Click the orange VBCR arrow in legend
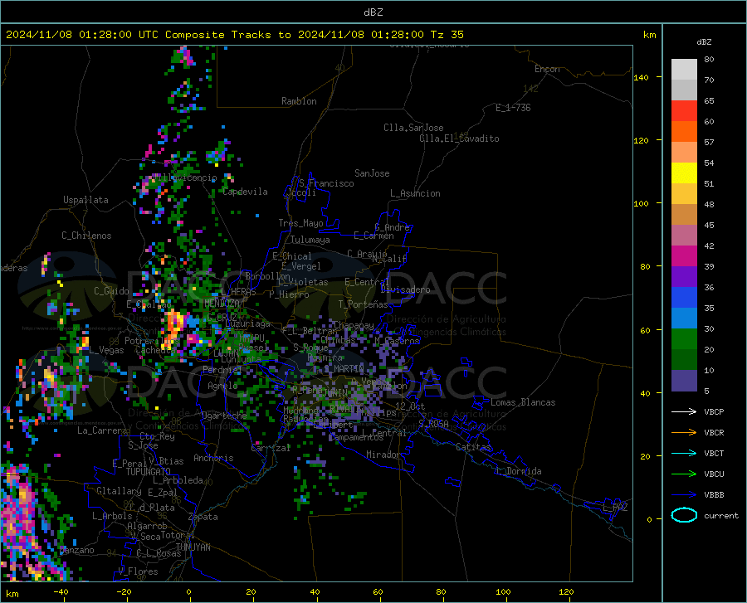 point(684,433)
